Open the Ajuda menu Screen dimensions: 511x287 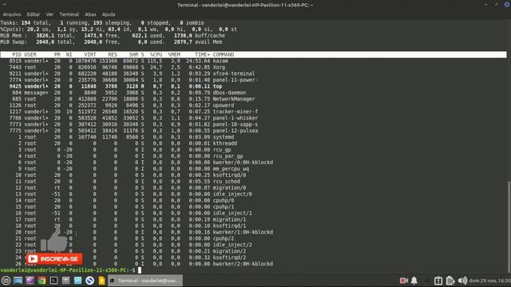[x=109, y=14]
